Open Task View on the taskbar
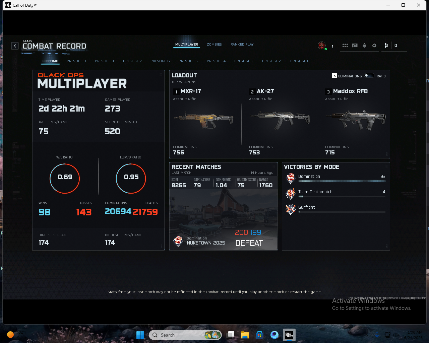Screen dimensions: 429x343 tap(230, 335)
